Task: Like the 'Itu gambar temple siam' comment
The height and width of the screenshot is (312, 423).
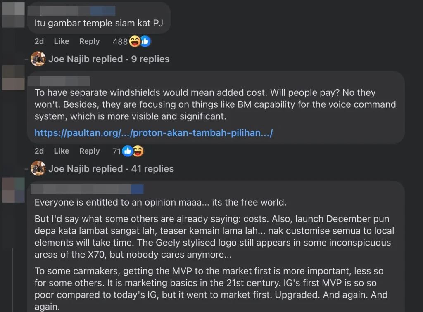Action: click(x=61, y=41)
